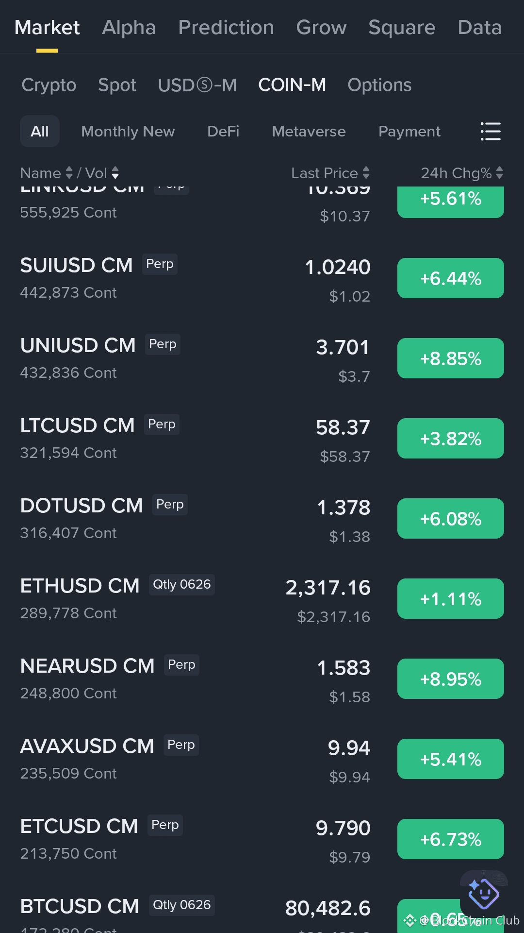This screenshot has height=933, width=524.
Task: Open the AI assistant floating icon
Action: 484,894
